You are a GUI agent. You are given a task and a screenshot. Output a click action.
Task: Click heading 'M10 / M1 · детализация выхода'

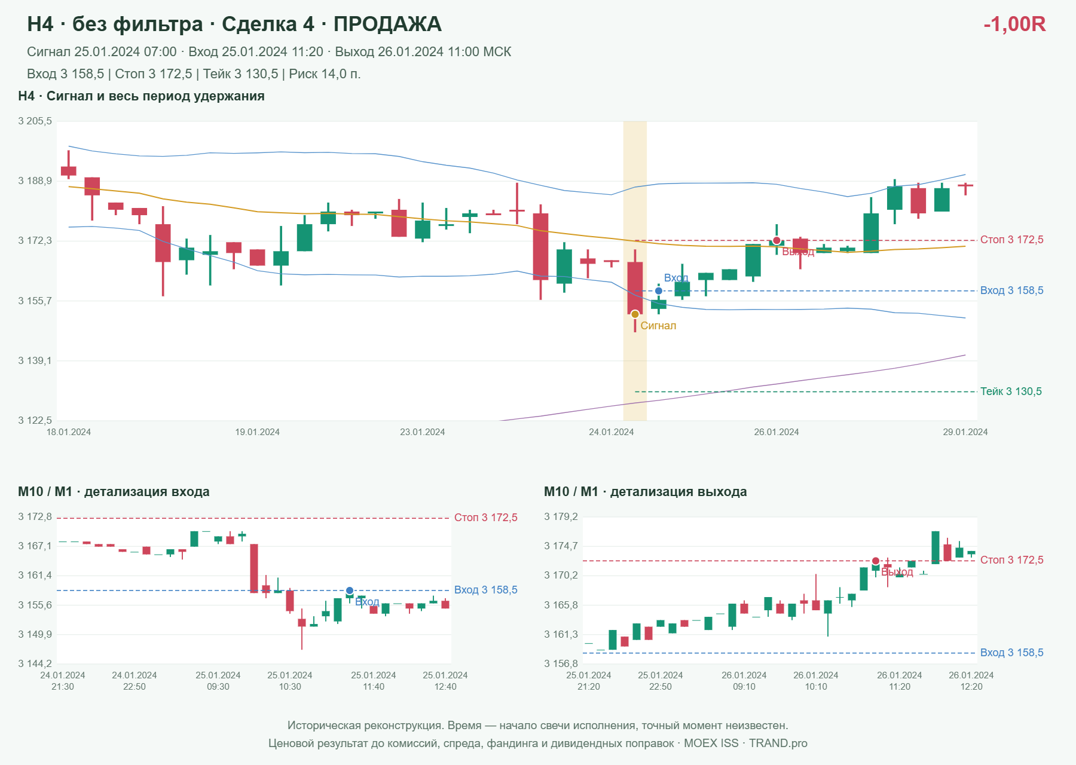pos(646,492)
